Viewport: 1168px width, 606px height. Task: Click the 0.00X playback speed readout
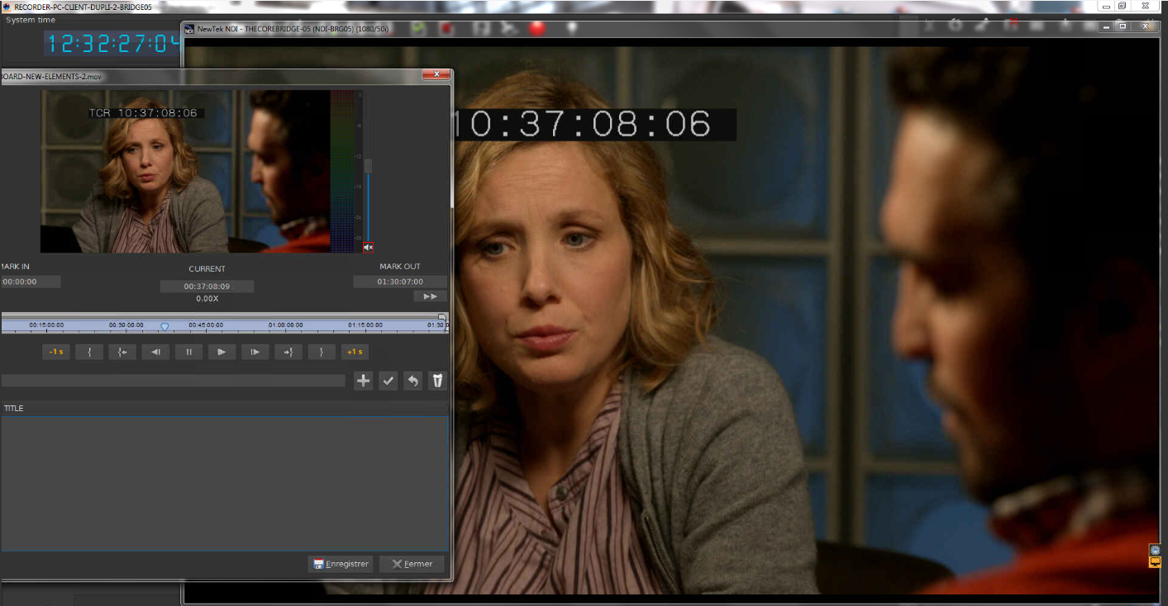click(x=207, y=299)
